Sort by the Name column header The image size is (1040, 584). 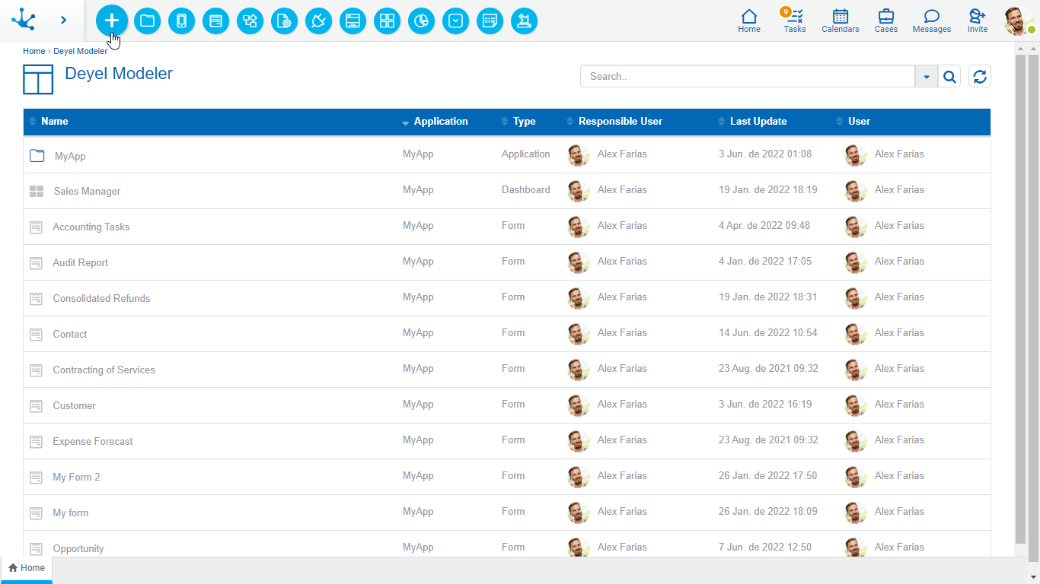[x=55, y=122]
